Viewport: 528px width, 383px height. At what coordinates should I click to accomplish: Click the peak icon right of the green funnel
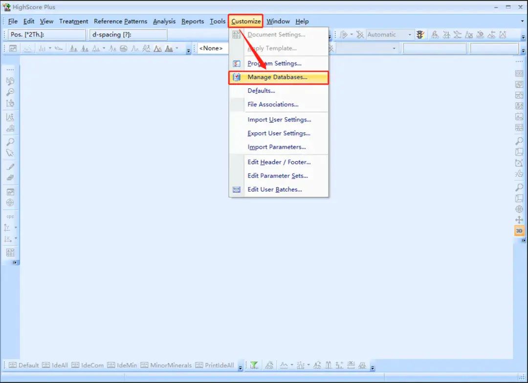pos(269,365)
